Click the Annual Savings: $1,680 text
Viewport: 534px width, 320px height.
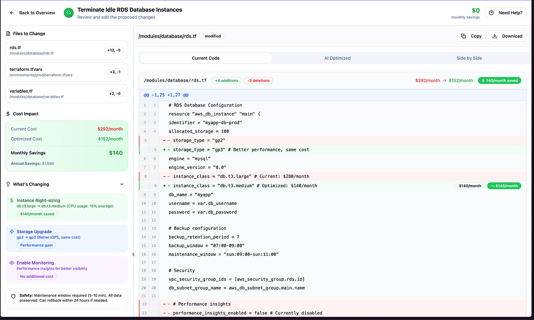pyautogui.click(x=32, y=163)
